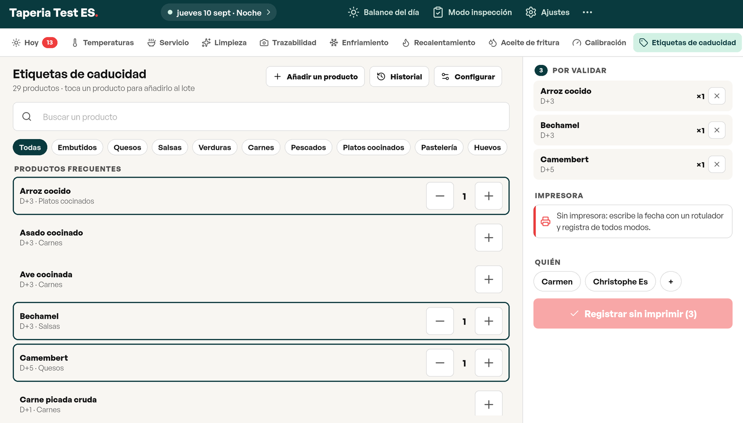Click Añadir un producto button
The image size is (743, 423).
point(315,77)
